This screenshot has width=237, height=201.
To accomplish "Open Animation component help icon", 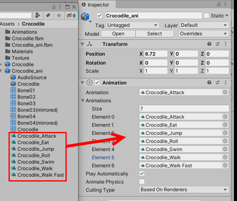I will point(209,82).
